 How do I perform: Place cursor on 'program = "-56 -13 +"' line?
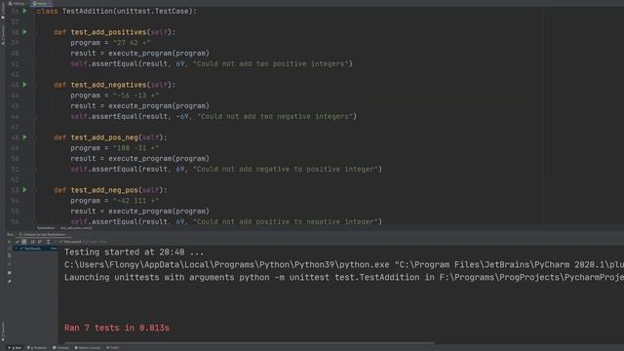point(115,96)
